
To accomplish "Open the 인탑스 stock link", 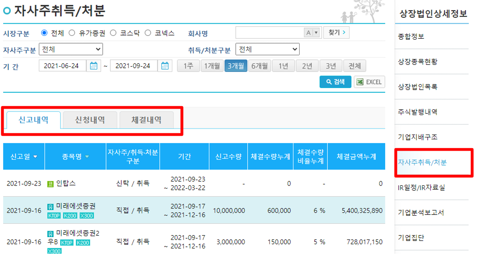I will [66, 183].
